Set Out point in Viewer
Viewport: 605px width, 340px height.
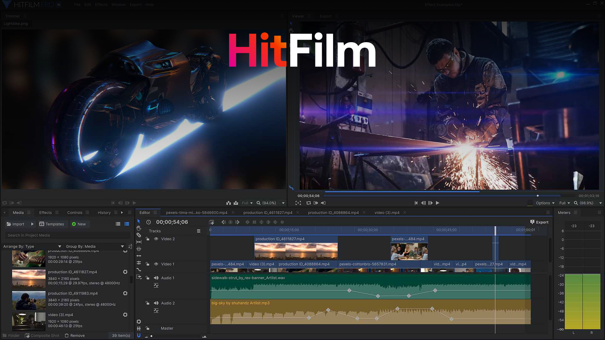click(x=323, y=203)
